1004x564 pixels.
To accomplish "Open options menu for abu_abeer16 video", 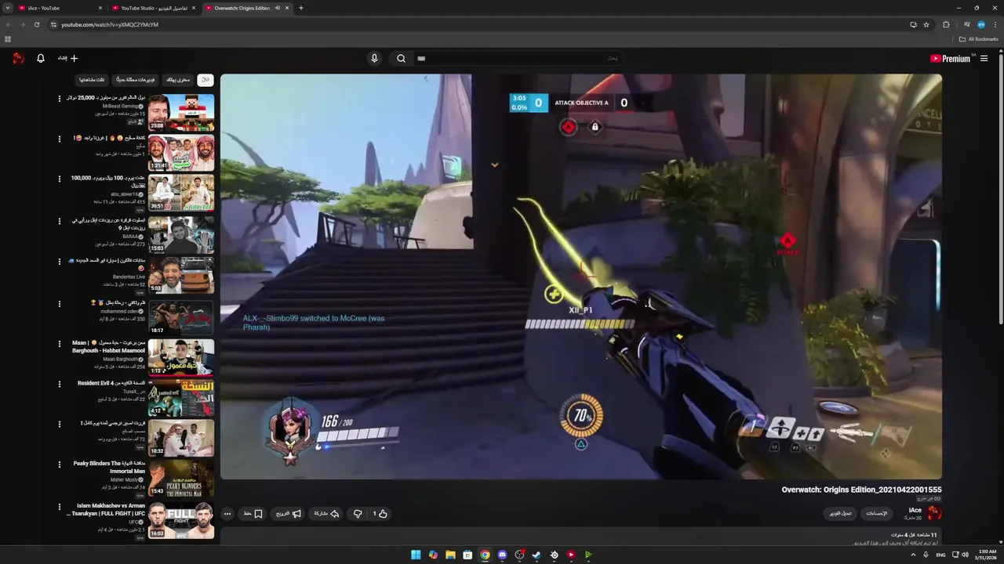I will pyautogui.click(x=59, y=179).
